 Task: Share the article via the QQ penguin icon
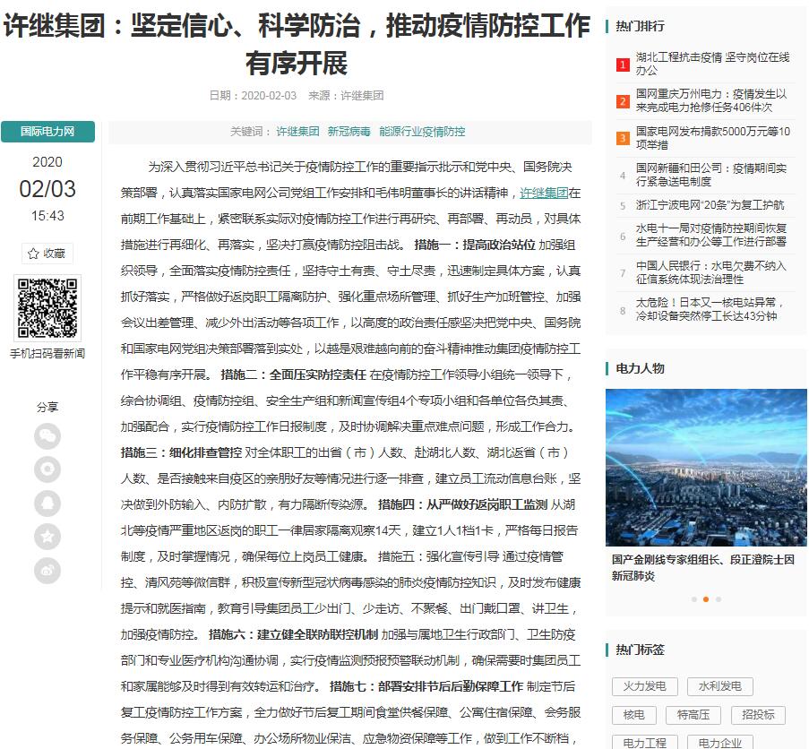47,503
